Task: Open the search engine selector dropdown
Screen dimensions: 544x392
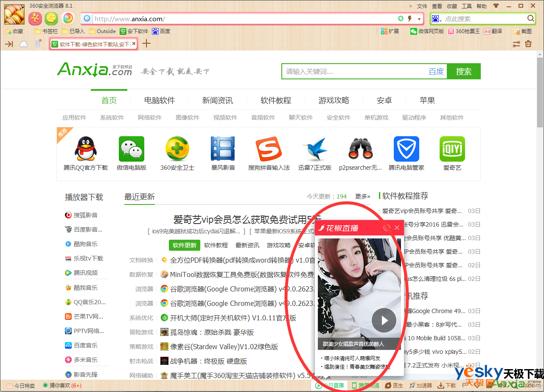Action: coord(437,19)
